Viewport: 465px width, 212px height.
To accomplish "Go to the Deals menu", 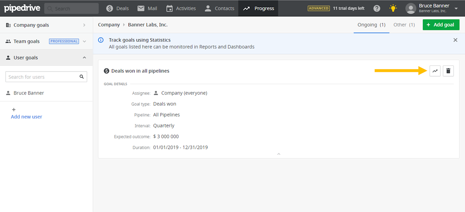I will (x=117, y=8).
